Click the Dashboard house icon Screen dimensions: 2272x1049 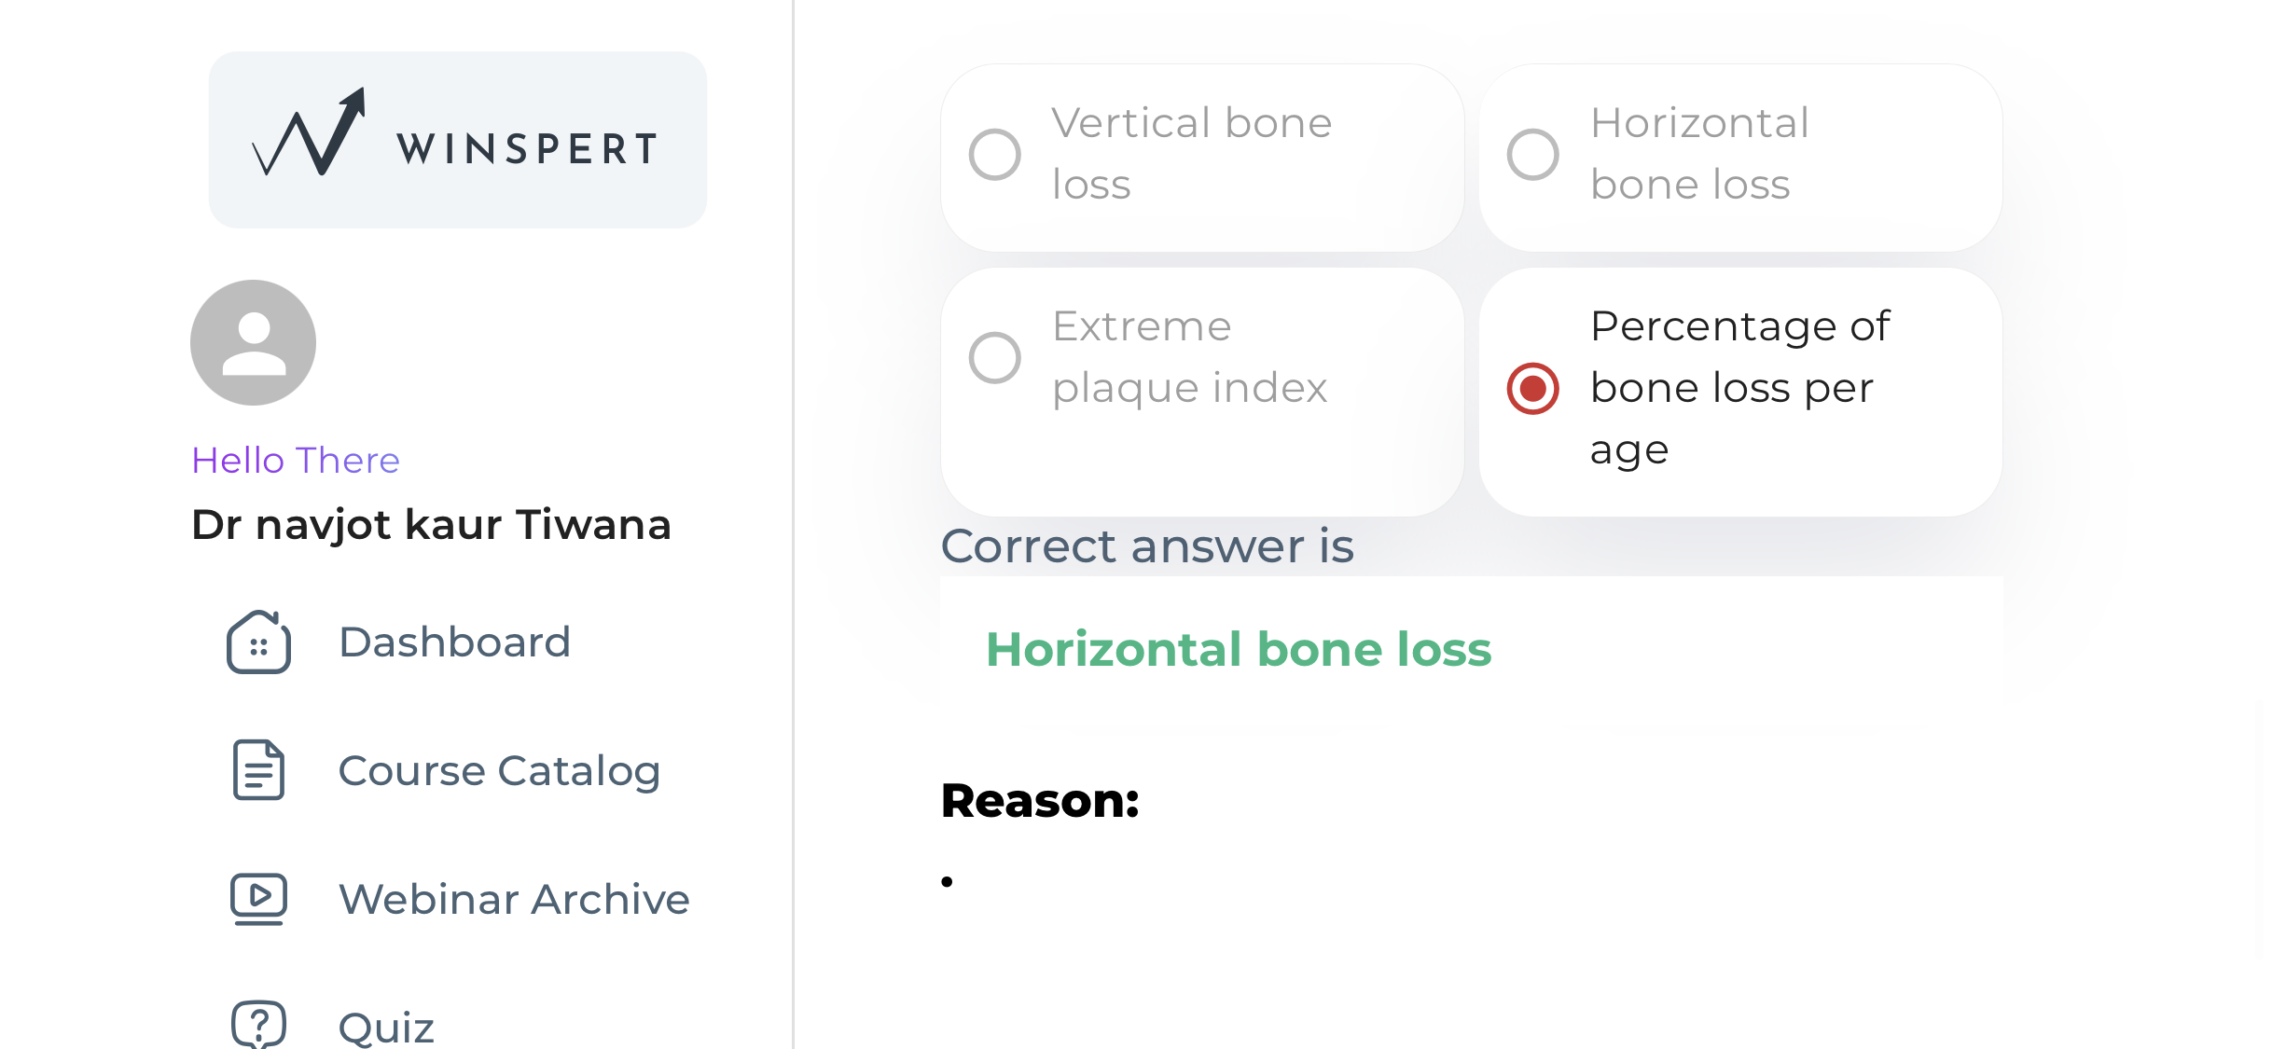pyautogui.click(x=258, y=642)
